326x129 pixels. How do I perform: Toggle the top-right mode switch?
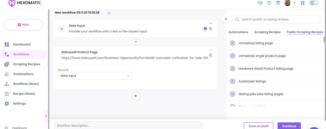coord(314,3)
